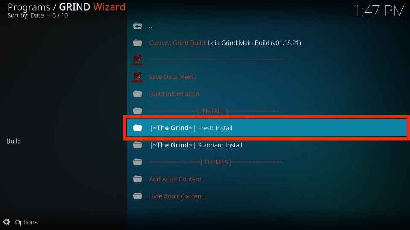Click folder icon beside Standard Install
The height and width of the screenshot is (230, 410).
click(x=138, y=145)
